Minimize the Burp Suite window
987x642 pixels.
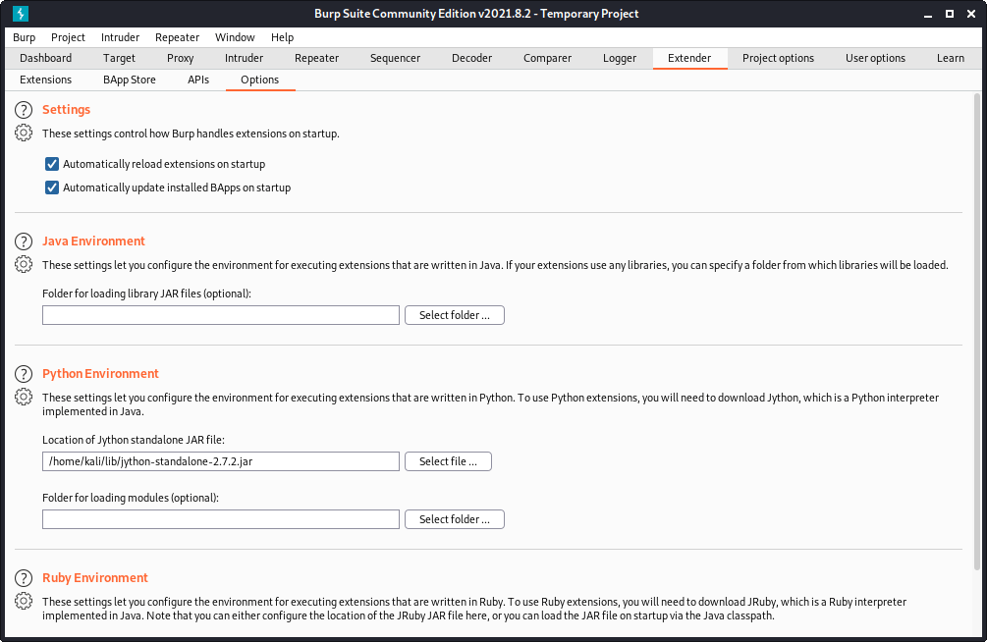click(x=928, y=14)
